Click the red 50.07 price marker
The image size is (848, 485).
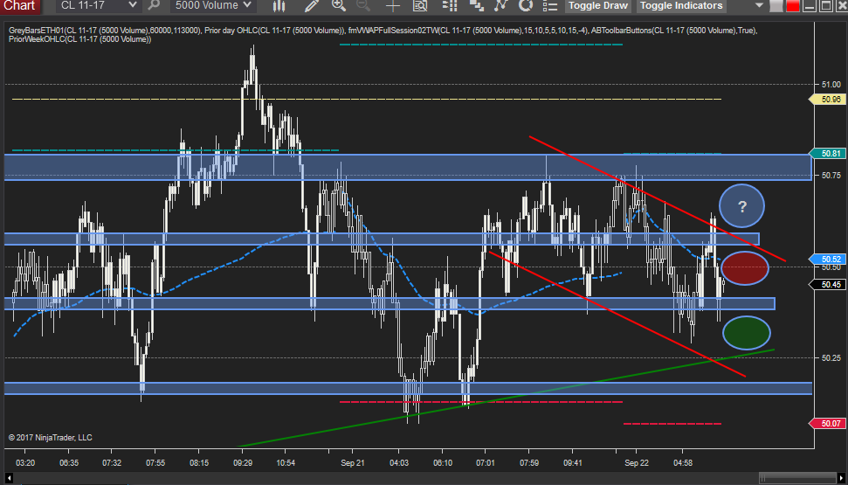[x=828, y=423]
